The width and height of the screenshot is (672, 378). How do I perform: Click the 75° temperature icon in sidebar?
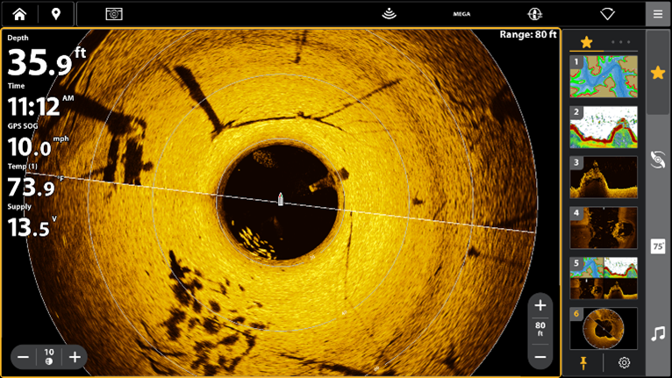(658, 246)
